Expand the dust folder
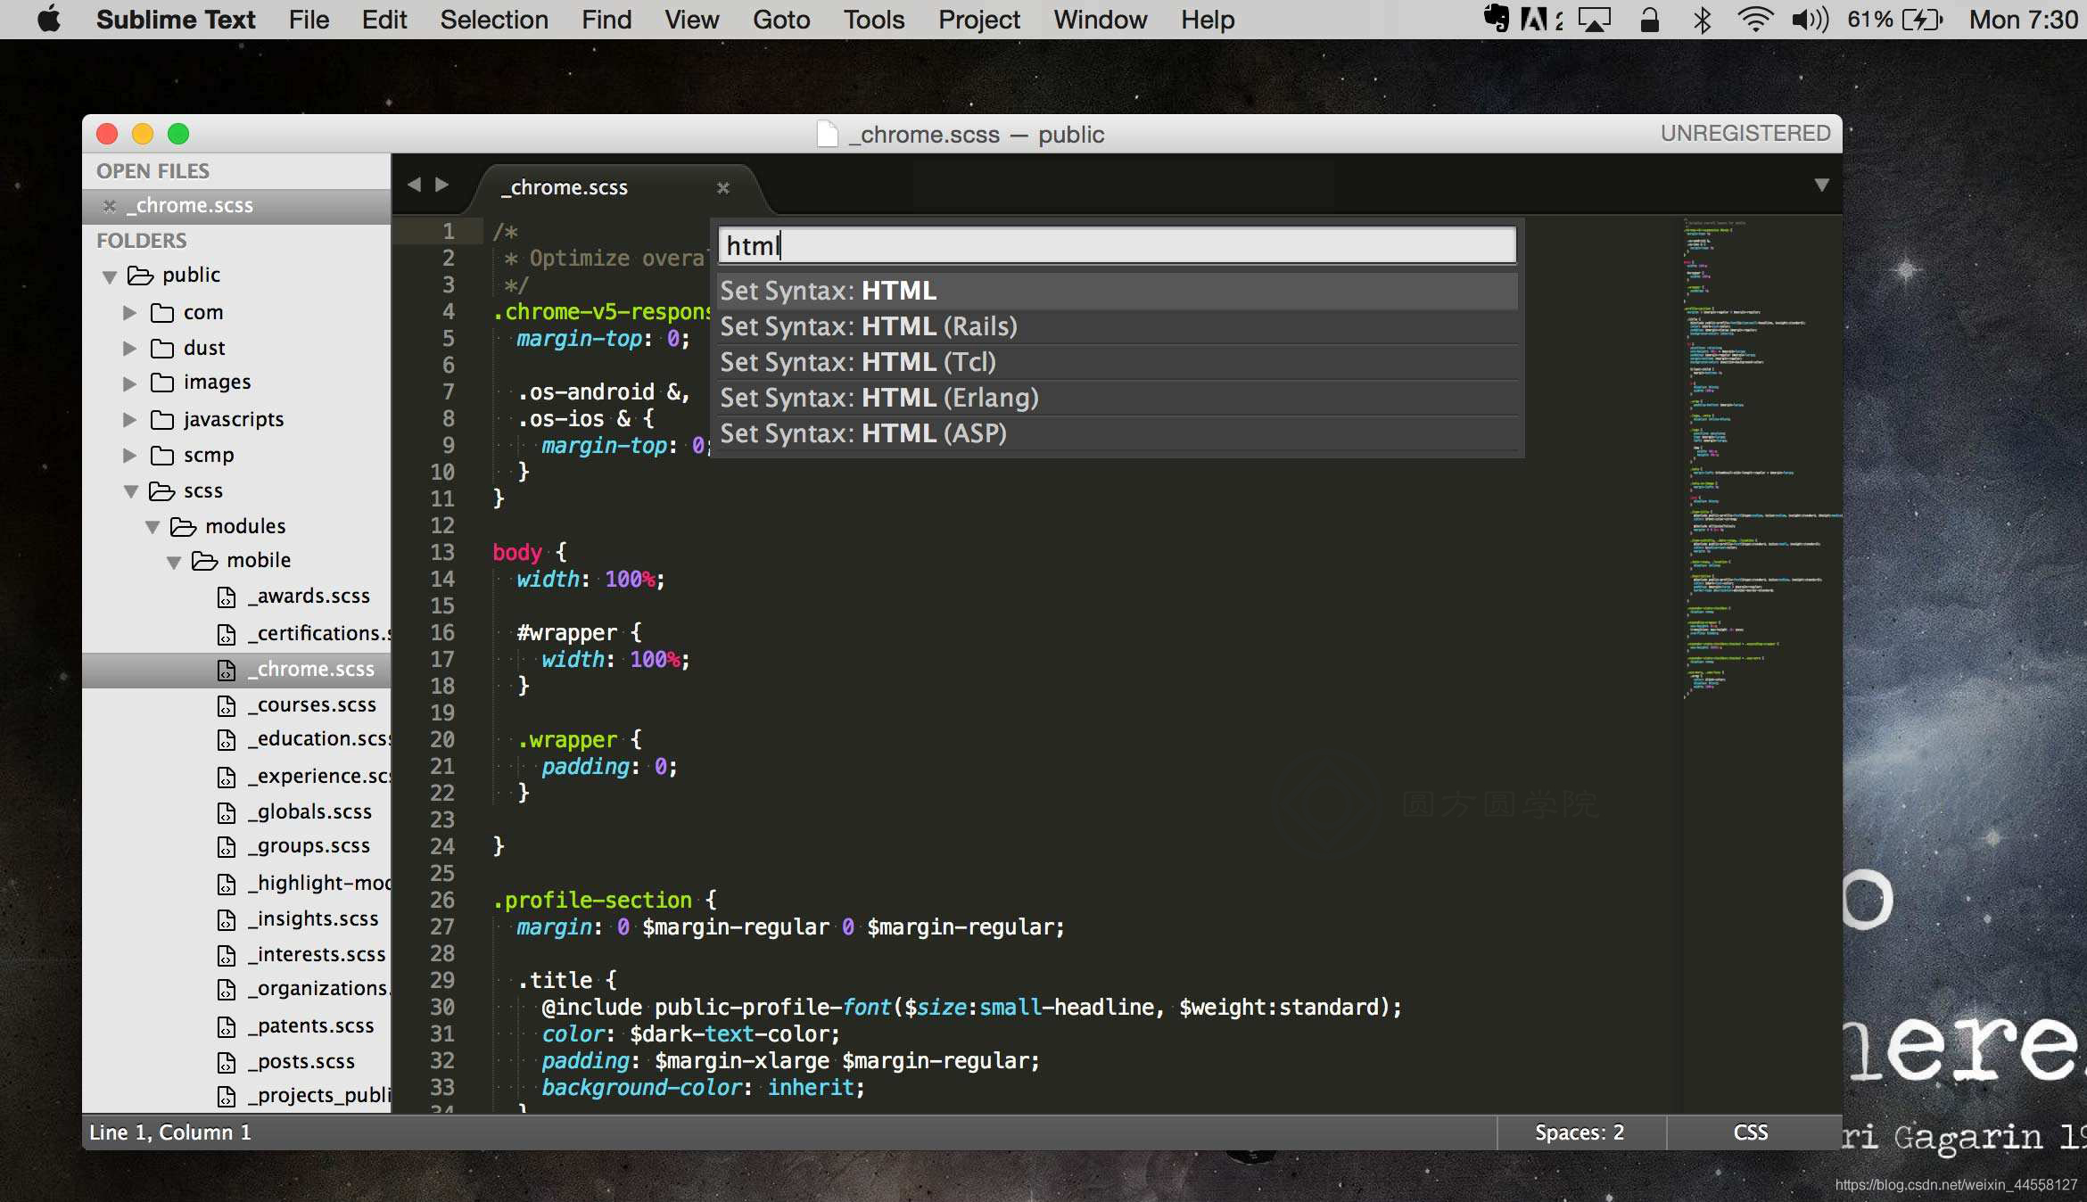The height and width of the screenshot is (1202, 2087). coord(130,348)
